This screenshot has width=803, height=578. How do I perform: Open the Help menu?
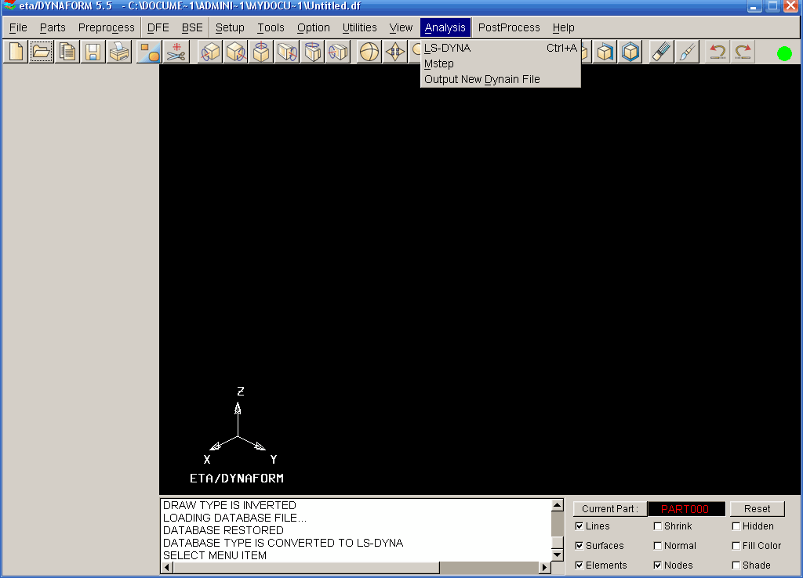coord(563,27)
